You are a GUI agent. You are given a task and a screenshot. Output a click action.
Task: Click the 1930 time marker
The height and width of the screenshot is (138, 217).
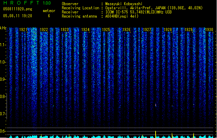pos(209,30)
